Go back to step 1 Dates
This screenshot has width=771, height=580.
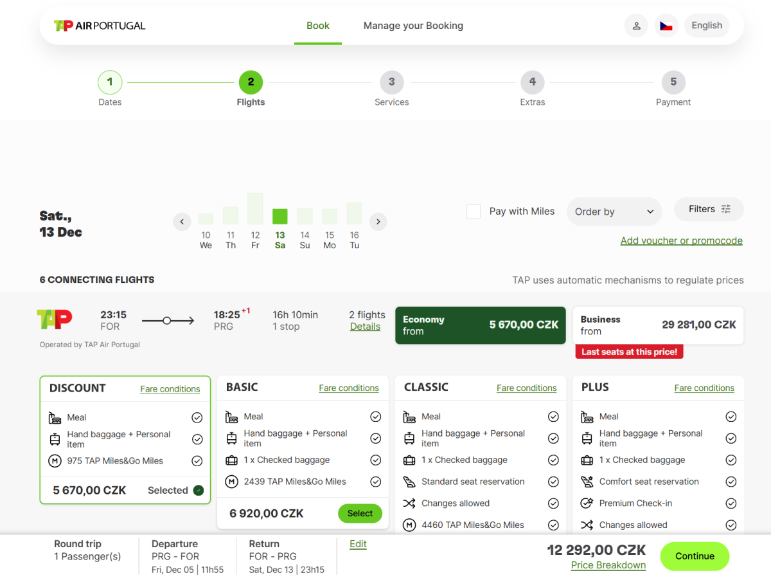pos(110,82)
